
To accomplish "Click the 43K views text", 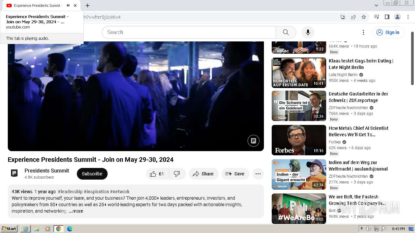I will (x=22, y=192).
